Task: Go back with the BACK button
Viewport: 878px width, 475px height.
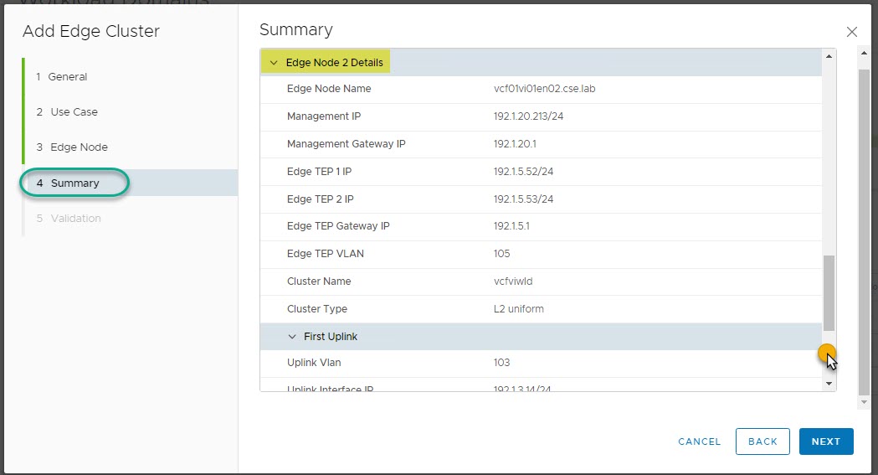Action: [x=762, y=441]
